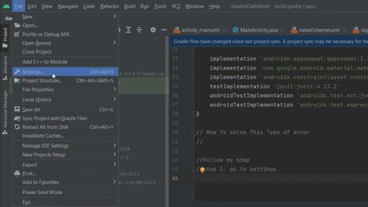The height and width of the screenshot is (207, 368).
Task: Click the 'testImplementation' text on line 35
Action: point(240,86)
